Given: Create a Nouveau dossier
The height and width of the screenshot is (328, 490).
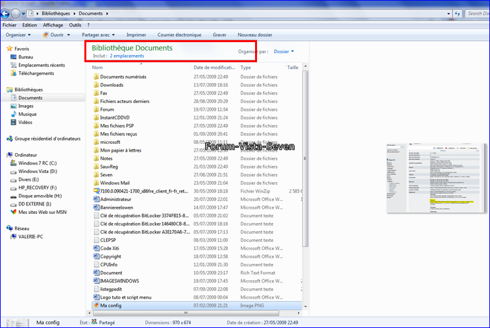Looking at the screenshot, I should 254,35.
